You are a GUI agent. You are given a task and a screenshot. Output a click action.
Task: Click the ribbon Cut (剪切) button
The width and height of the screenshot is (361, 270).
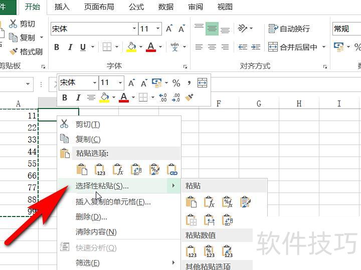22,24
